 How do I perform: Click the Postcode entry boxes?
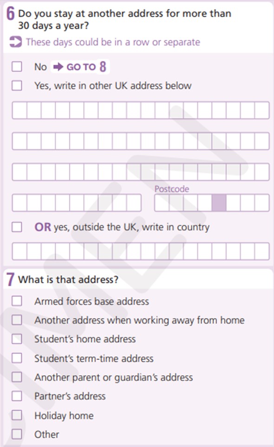(x=212, y=203)
